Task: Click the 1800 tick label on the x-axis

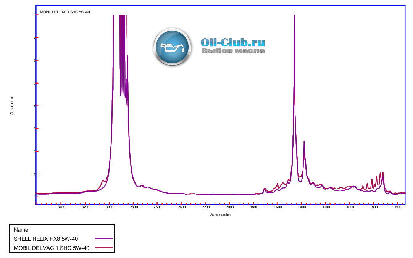Action: coord(254,207)
